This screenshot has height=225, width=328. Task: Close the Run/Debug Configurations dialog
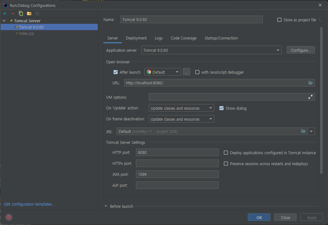pyautogui.click(x=320, y=5)
